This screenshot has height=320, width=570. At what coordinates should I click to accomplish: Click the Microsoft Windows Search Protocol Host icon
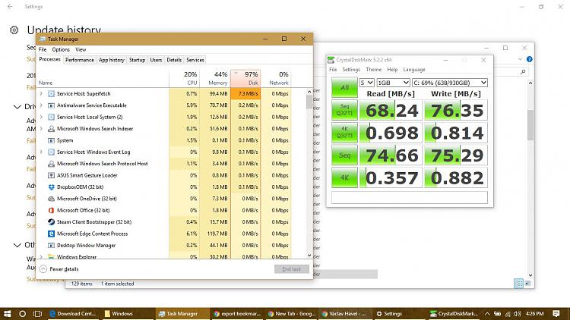tap(51, 164)
